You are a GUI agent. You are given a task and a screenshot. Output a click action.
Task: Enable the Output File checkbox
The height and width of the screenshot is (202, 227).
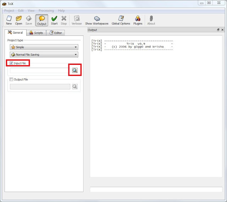pos(11,79)
